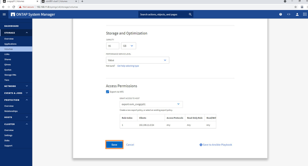Open the user account icon

click(297, 14)
